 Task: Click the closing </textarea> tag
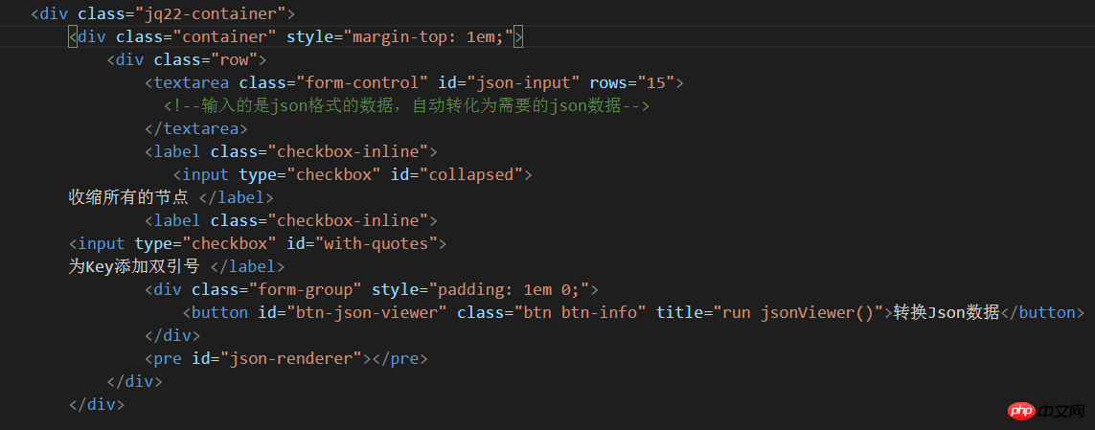[196, 128]
